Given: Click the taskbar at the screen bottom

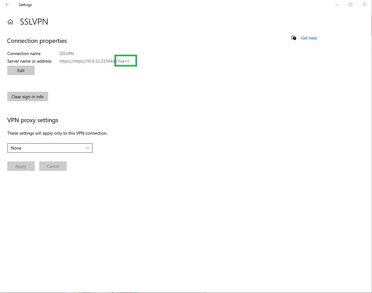Looking at the screenshot, I should (x=186, y=292).
